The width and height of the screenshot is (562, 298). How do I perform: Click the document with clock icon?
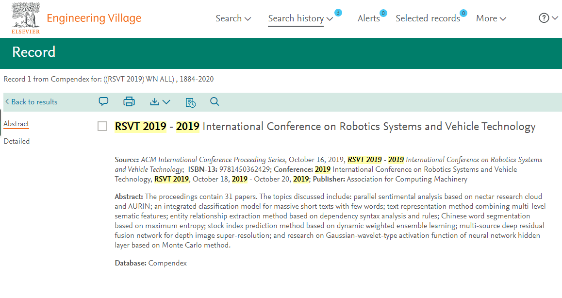[191, 102]
